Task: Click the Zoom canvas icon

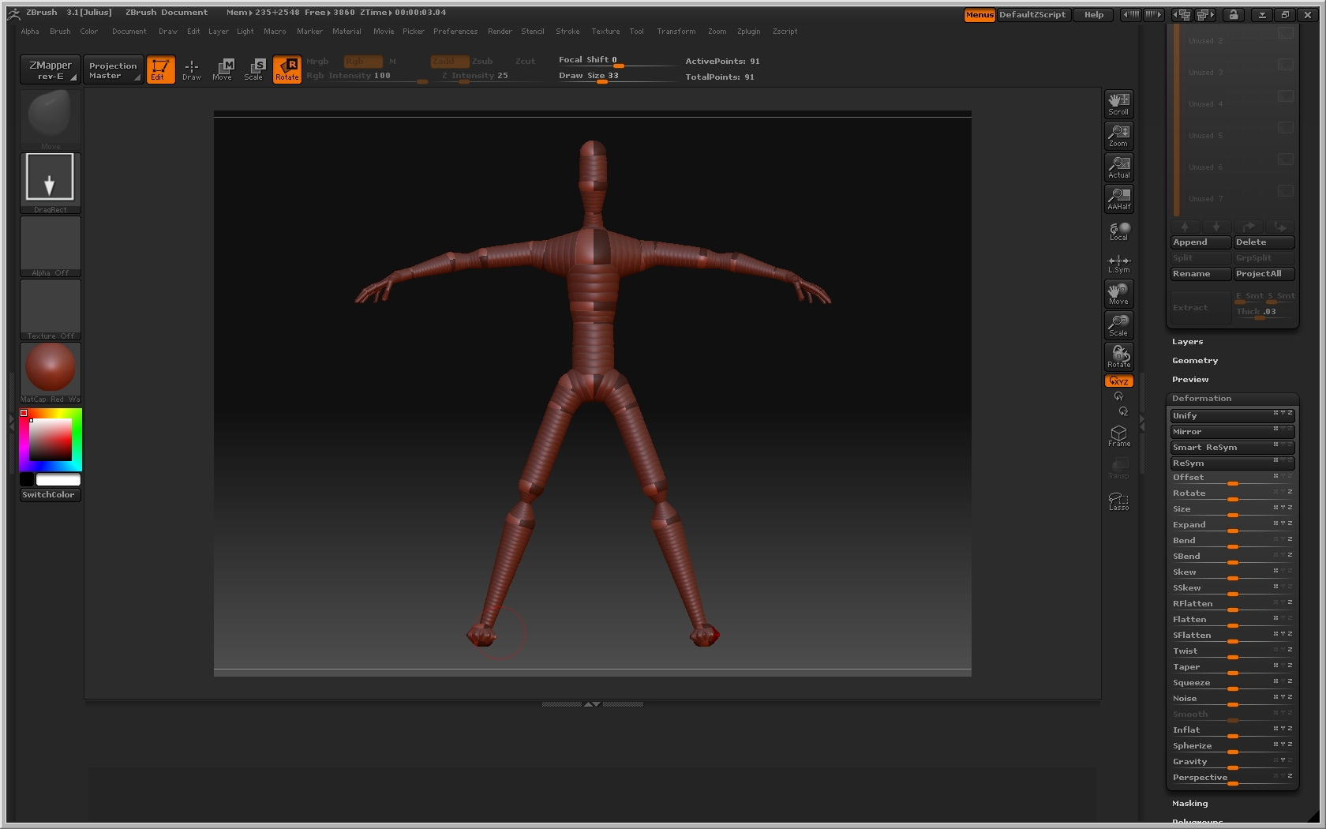Action: point(1118,135)
